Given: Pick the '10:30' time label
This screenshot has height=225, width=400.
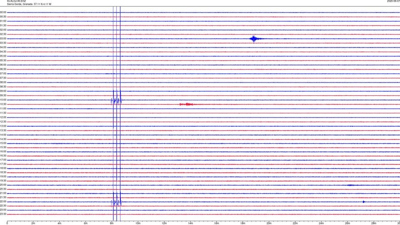Looking at the screenshot, I should (x=3, y=104).
